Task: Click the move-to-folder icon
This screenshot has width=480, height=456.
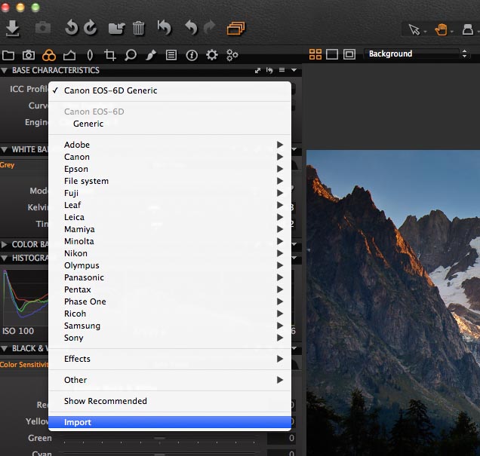Action: 117,29
